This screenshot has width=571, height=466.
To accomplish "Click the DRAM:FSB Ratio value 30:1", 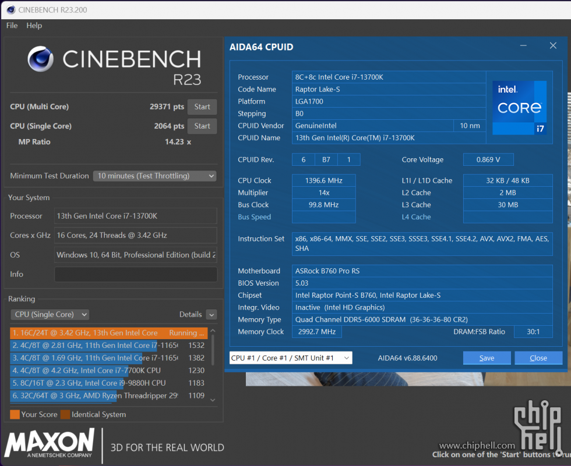I will tap(533, 332).
